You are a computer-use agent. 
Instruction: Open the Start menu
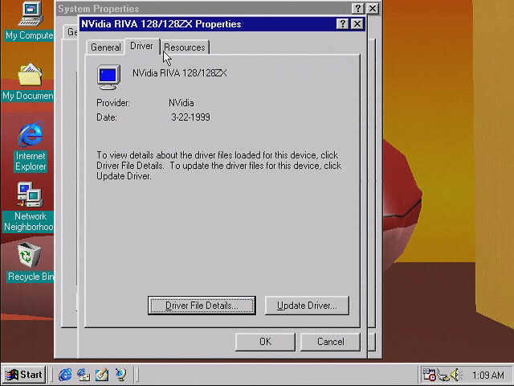24,375
